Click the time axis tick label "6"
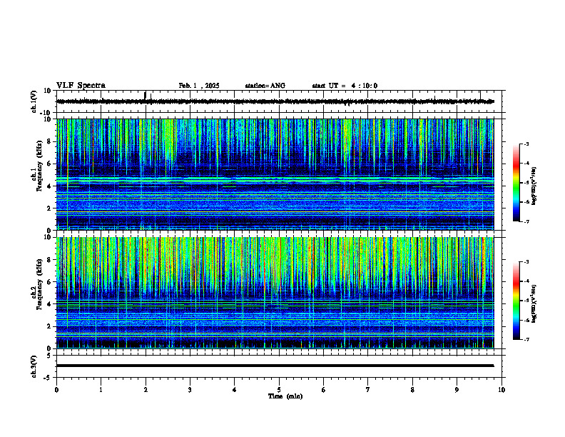This screenshot has height=437, width=565. point(324,390)
